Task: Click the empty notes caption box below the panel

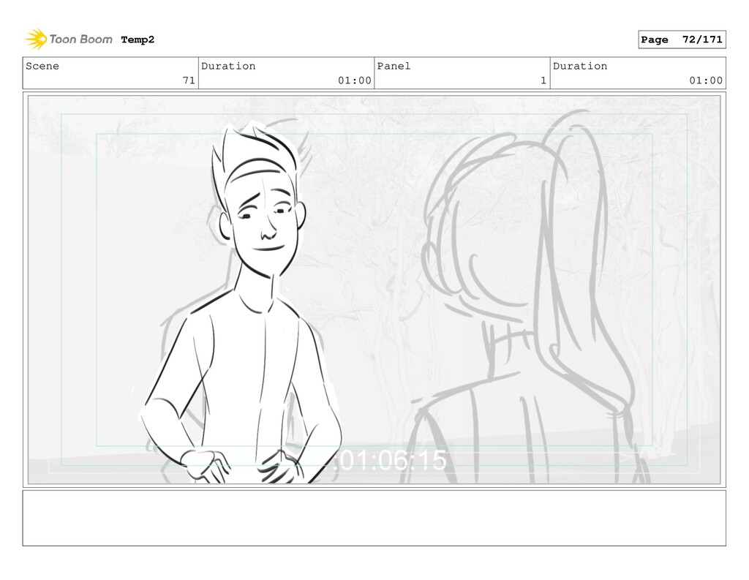Action: coord(374,518)
